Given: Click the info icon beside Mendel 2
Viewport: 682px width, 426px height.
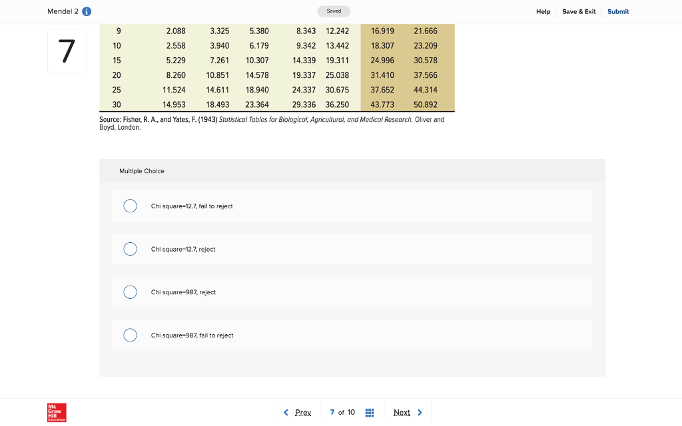Looking at the screenshot, I should pyautogui.click(x=87, y=11).
